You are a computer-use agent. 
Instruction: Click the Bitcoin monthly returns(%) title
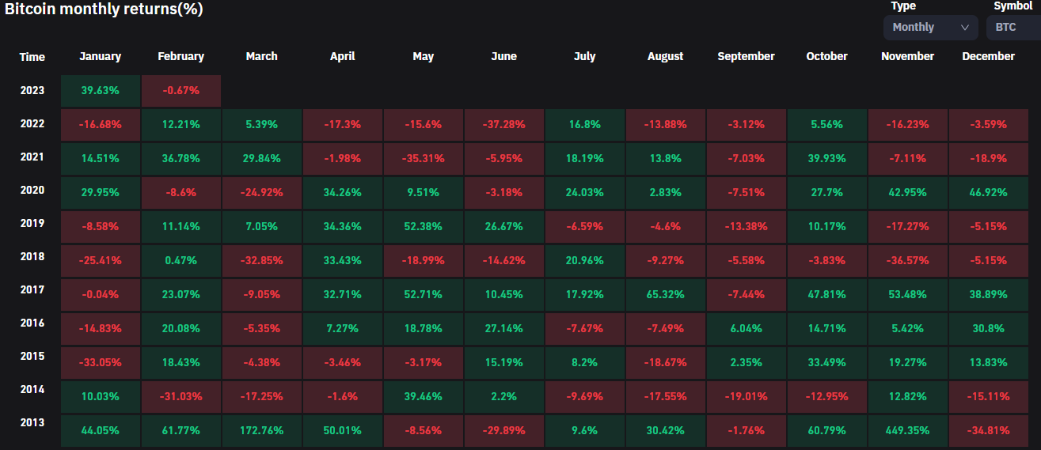click(104, 9)
